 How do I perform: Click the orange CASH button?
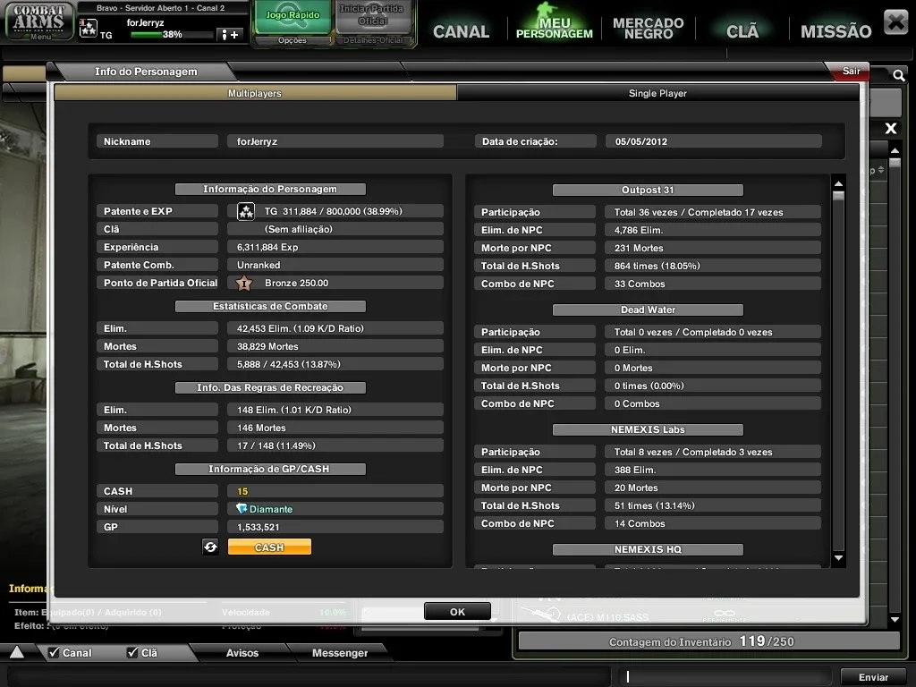pos(269,547)
